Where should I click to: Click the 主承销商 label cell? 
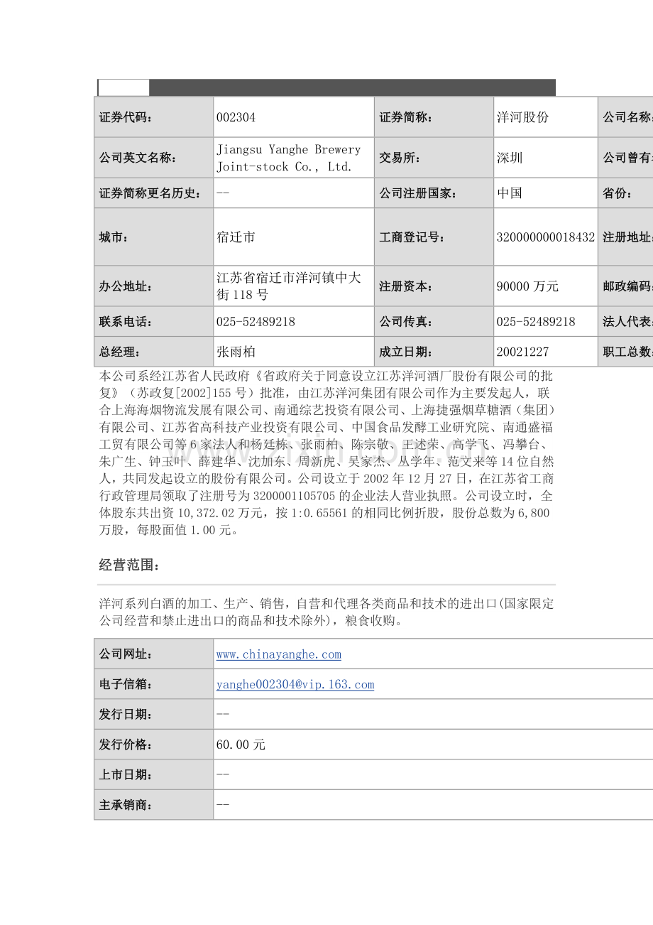153,805
